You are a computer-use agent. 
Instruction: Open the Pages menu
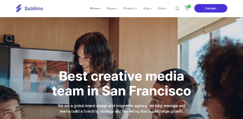tap(111, 8)
